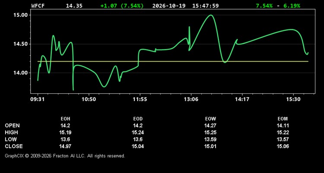Click the 11:55 time axis label

click(140, 99)
